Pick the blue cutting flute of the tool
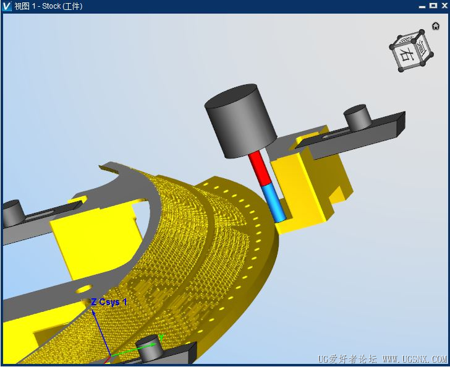The image size is (450, 367). [x=273, y=204]
